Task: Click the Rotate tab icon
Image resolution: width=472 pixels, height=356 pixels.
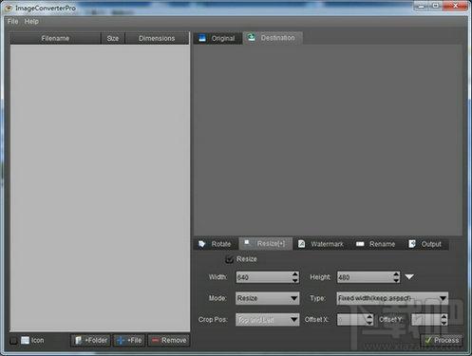Action: click(x=202, y=244)
